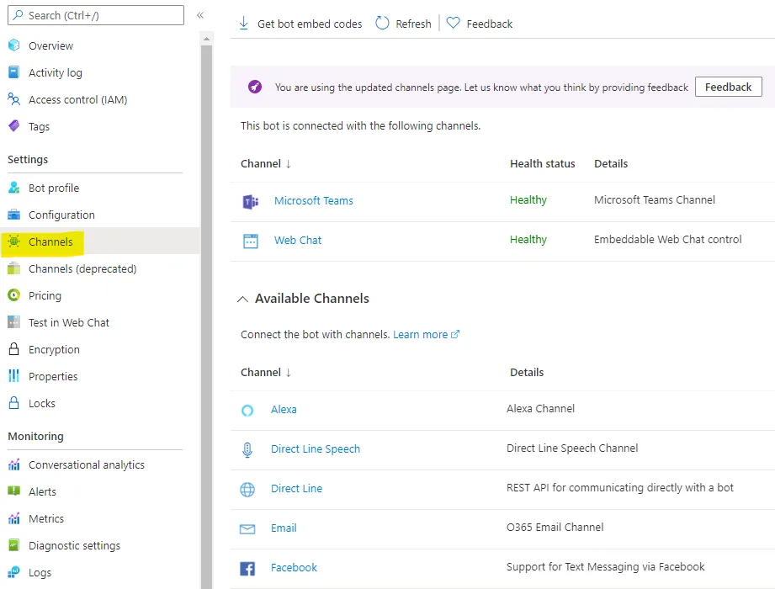Sort available channels by Channel column

pos(266,372)
